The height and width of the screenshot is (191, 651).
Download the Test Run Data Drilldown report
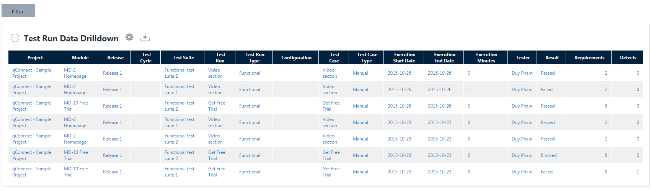(x=145, y=38)
